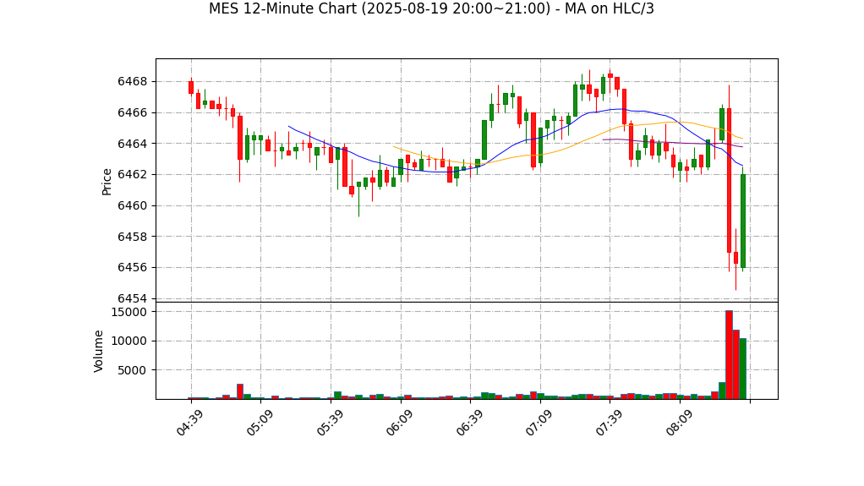
Task: Click the tallest red volume bar
Action: [729, 355]
